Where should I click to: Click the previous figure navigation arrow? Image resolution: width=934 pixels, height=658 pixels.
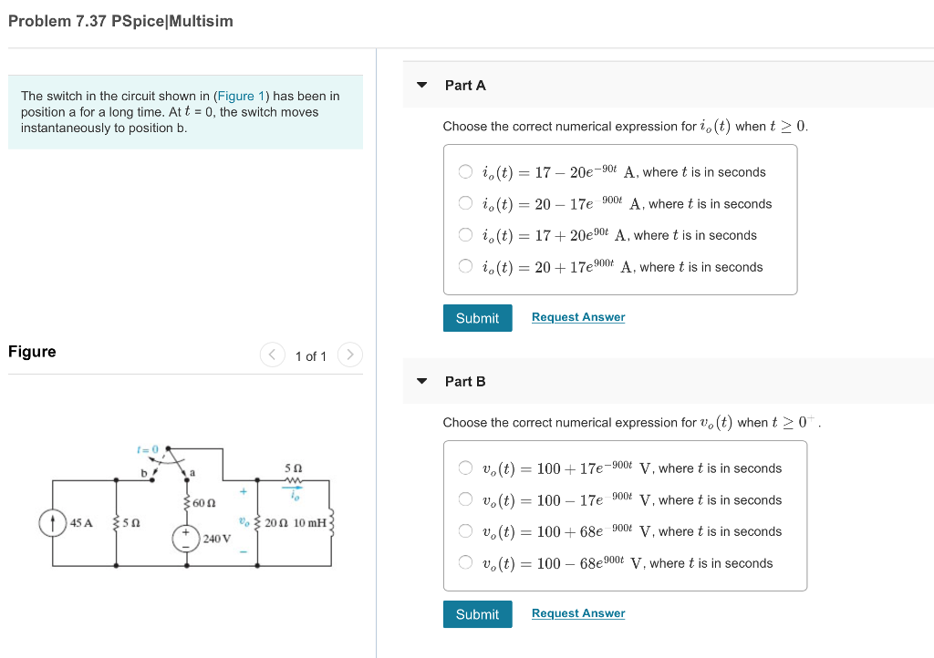[272, 355]
